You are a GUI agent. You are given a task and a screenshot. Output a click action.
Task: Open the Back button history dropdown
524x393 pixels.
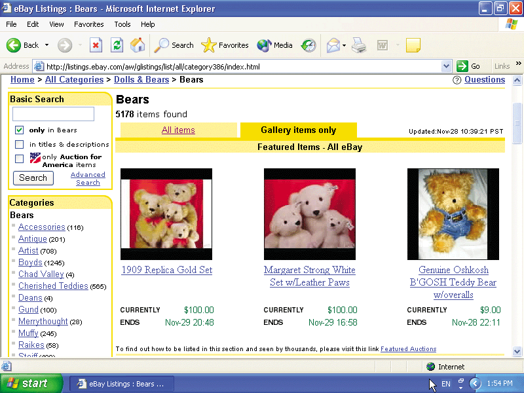point(47,45)
